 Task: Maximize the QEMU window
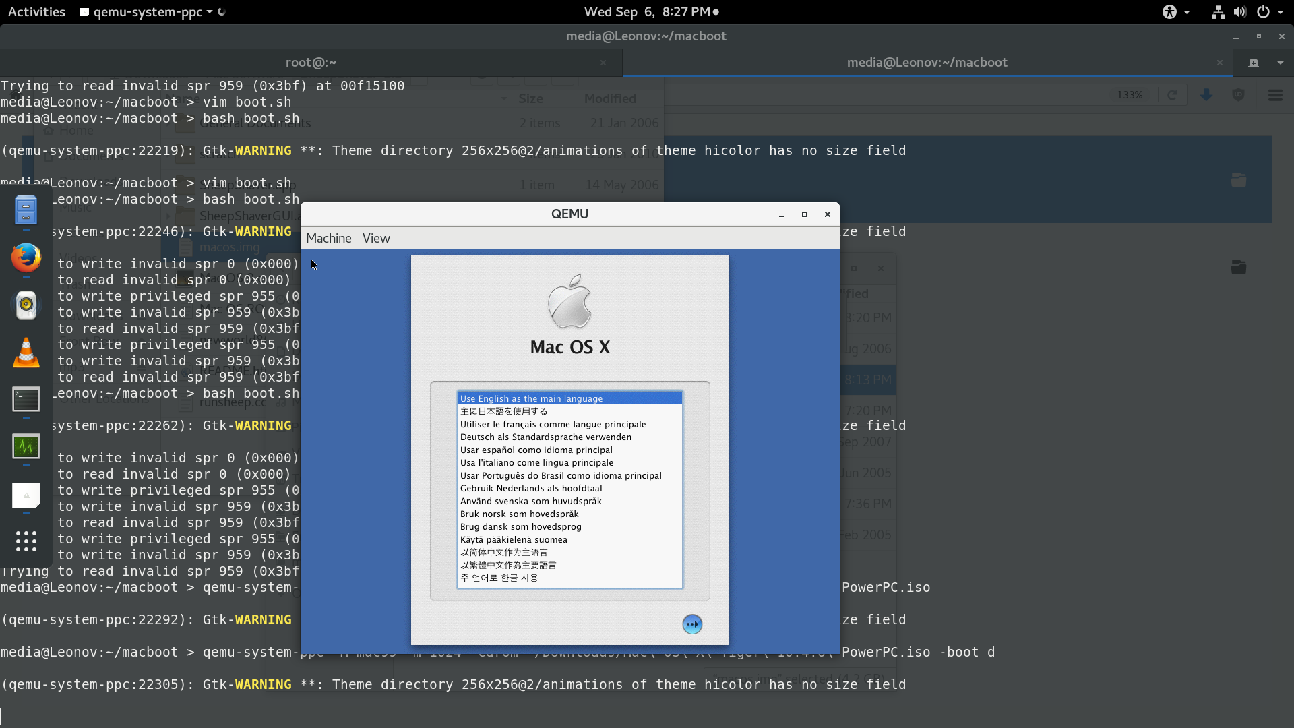pos(804,214)
